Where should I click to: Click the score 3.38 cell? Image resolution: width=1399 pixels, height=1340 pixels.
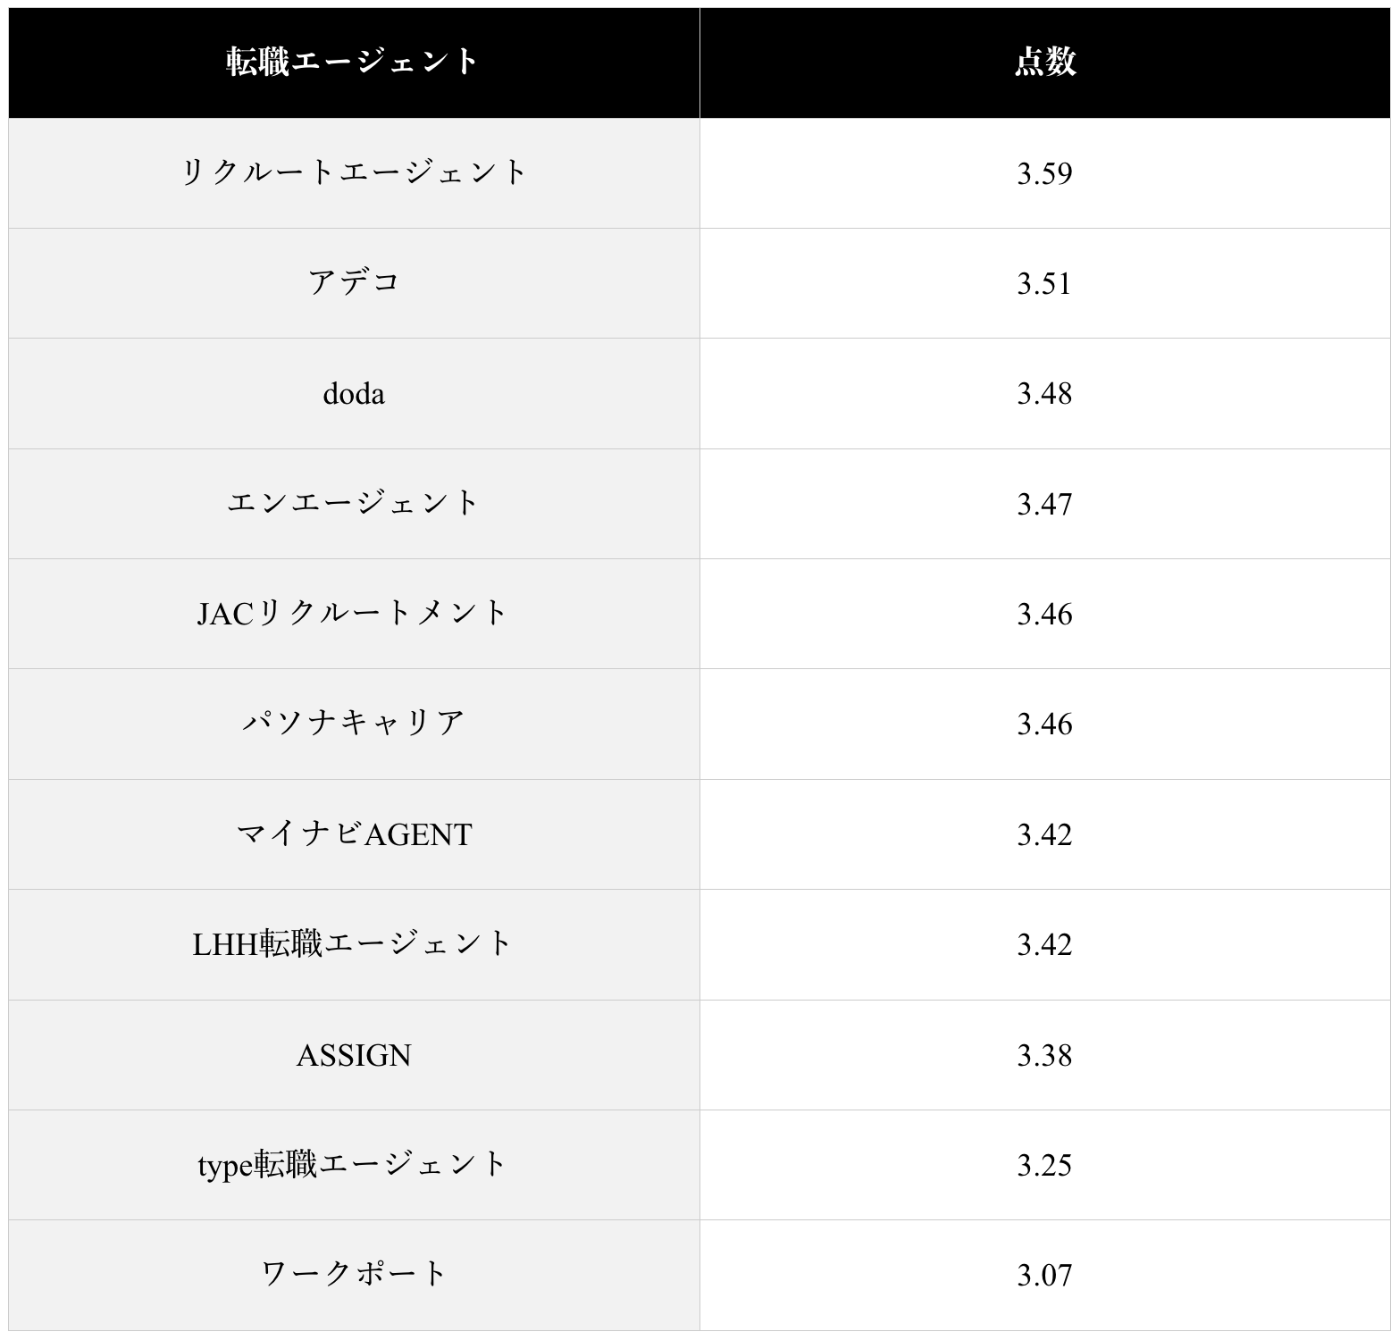point(1044,1055)
